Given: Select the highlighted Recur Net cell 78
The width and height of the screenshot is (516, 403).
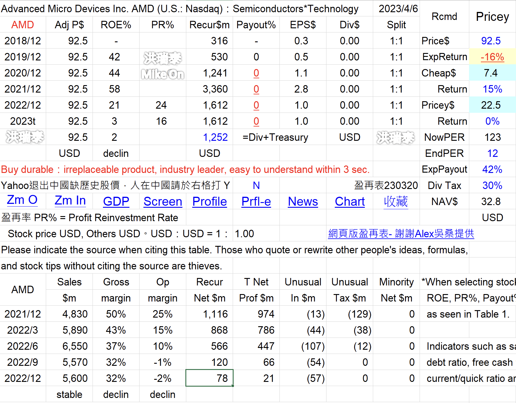Looking at the screenshot, I should coord(209,378).
